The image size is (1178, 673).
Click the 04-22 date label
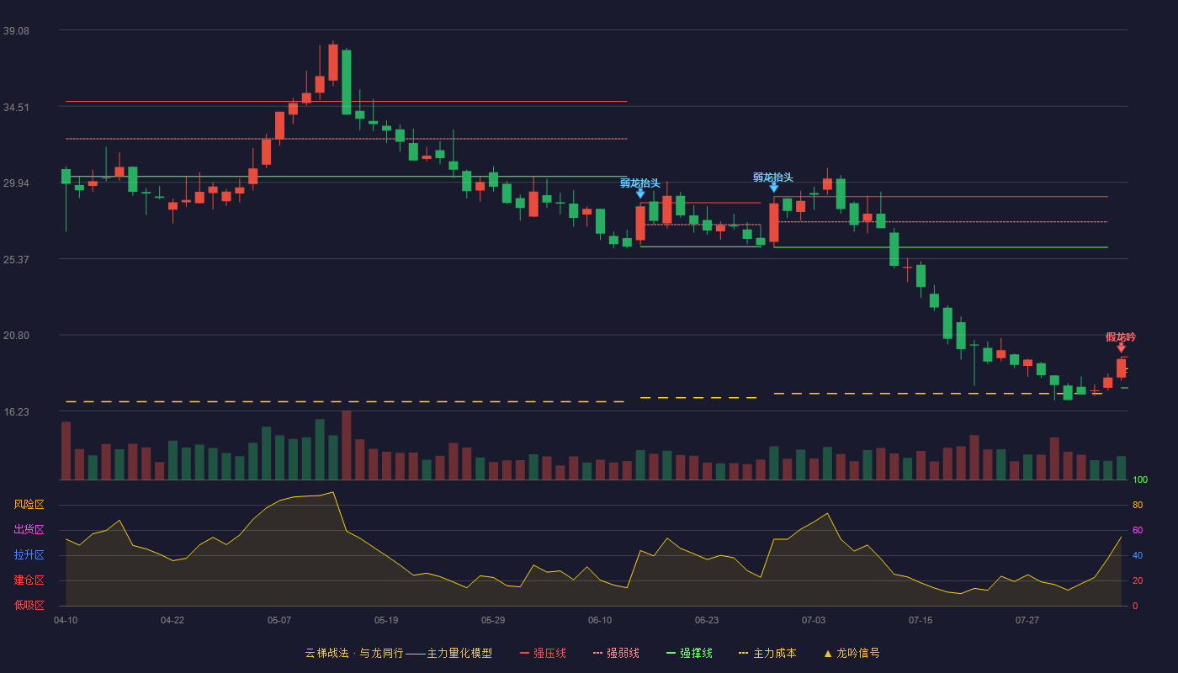point(172,620)
